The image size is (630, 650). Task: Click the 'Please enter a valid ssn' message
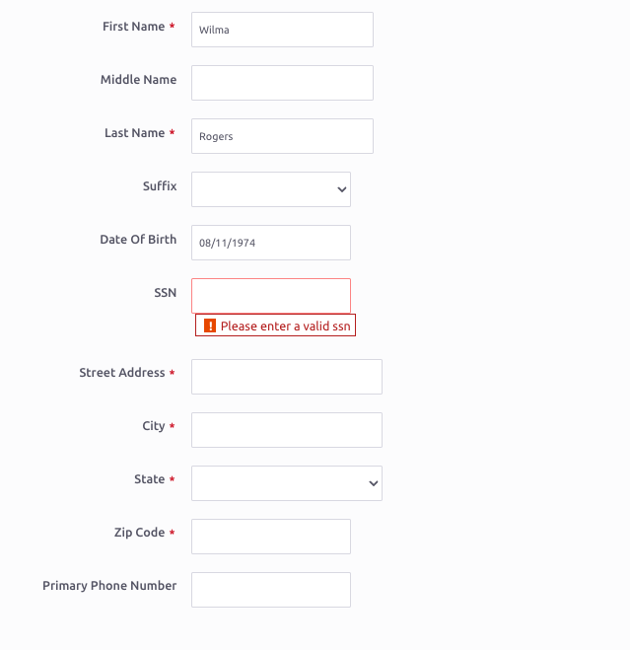point(285,326)
